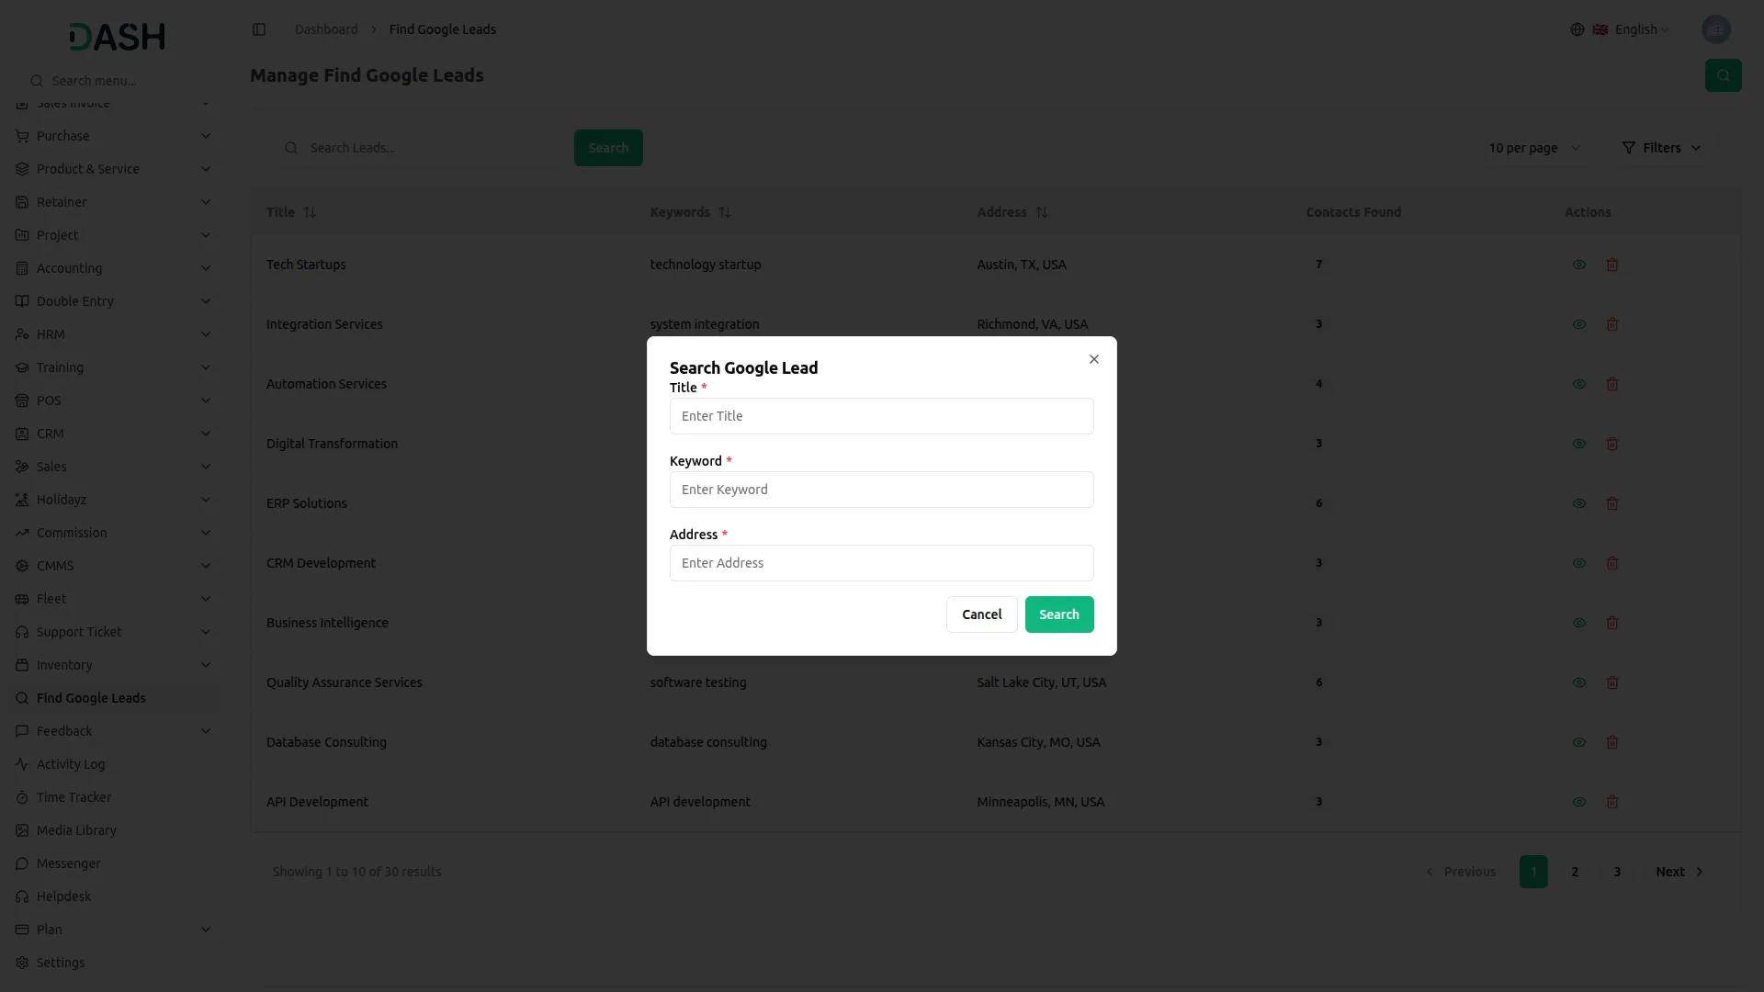View Quality Assurance Services via eye icon
The height and width of the screenshot is (992, 1764).
click(x=1578, y=682)
